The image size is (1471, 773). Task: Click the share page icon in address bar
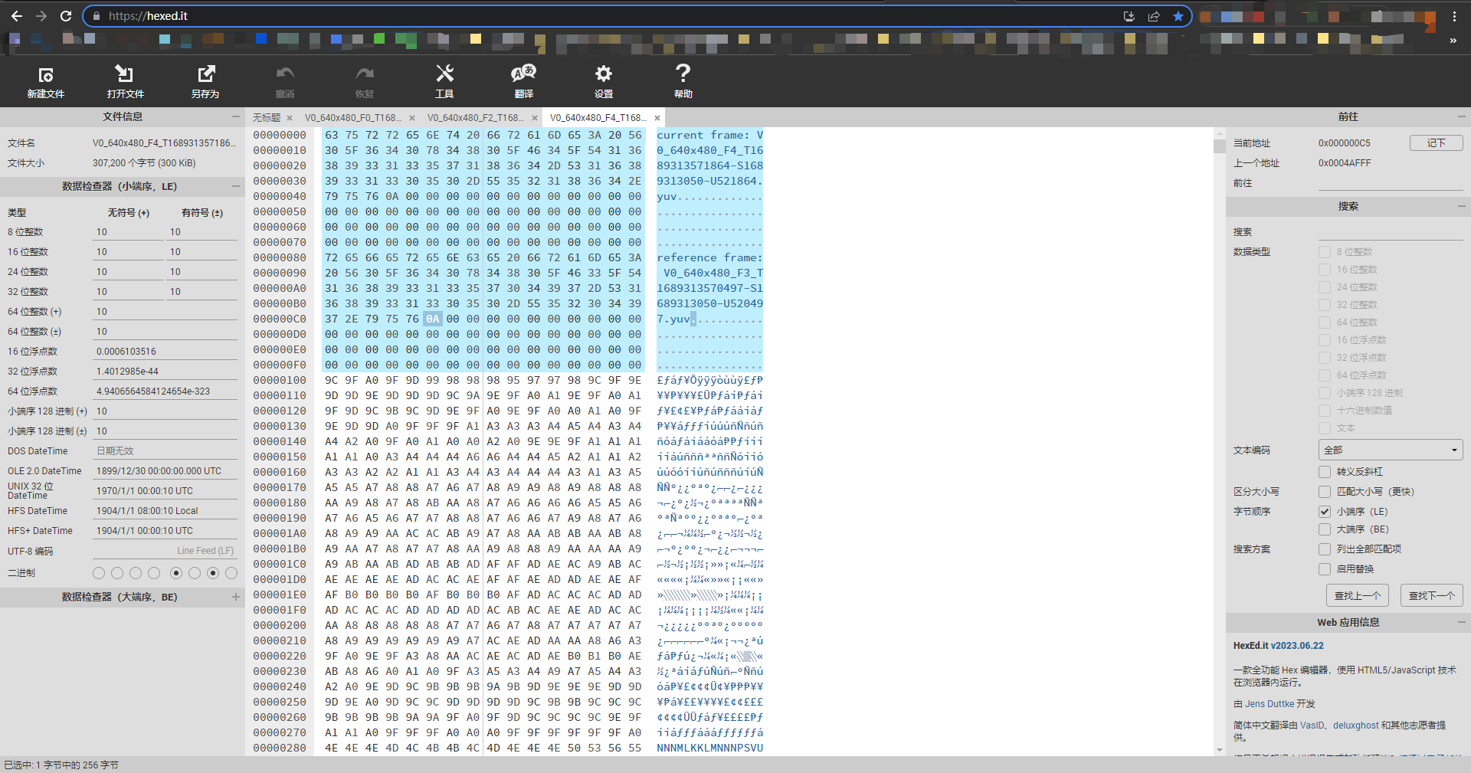tap(1154, 16)
